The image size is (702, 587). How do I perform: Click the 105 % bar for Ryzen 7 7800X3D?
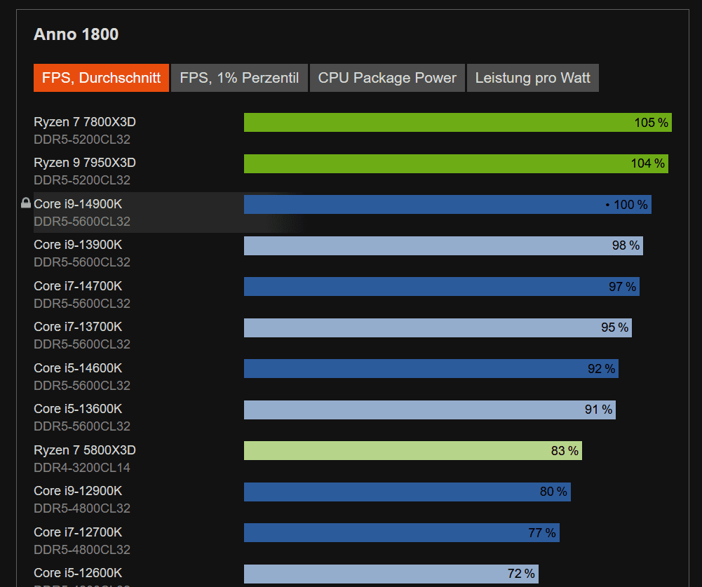tap(457, 122)
